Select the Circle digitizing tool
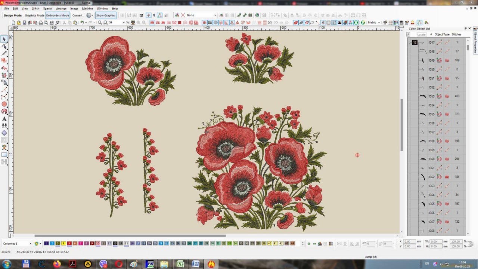The width and height of the screenshot is (478, 269). 4,104
